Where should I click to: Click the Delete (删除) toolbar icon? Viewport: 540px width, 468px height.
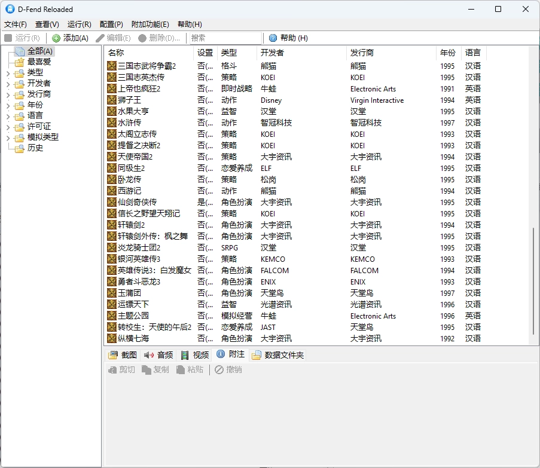tap(142, 38)
